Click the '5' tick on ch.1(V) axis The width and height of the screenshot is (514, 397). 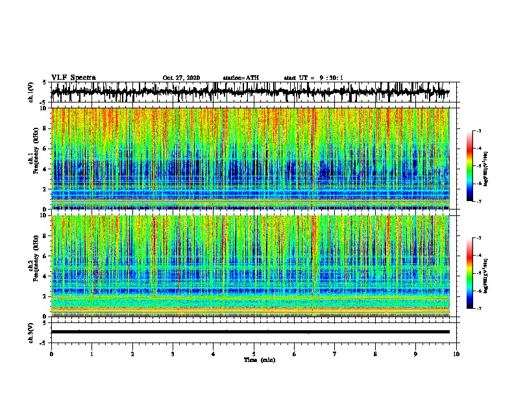click(x=44, y=82)
